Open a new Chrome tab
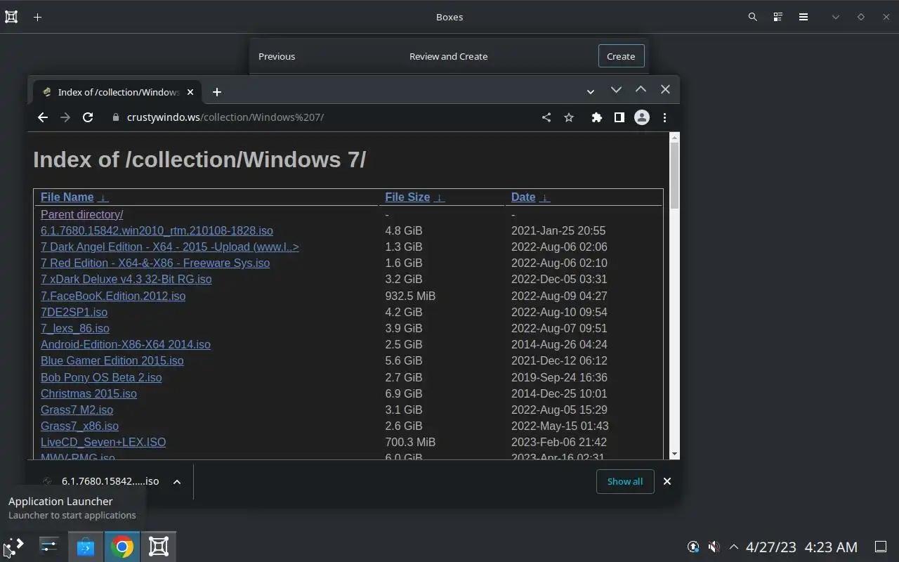 pyautogui.click(x=217, y=92)
